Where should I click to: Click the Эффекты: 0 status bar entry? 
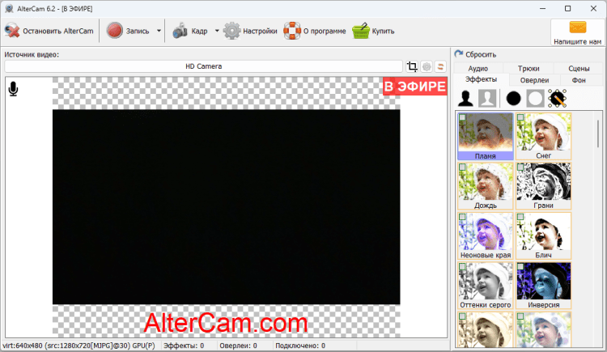click(x=184, y=346)
